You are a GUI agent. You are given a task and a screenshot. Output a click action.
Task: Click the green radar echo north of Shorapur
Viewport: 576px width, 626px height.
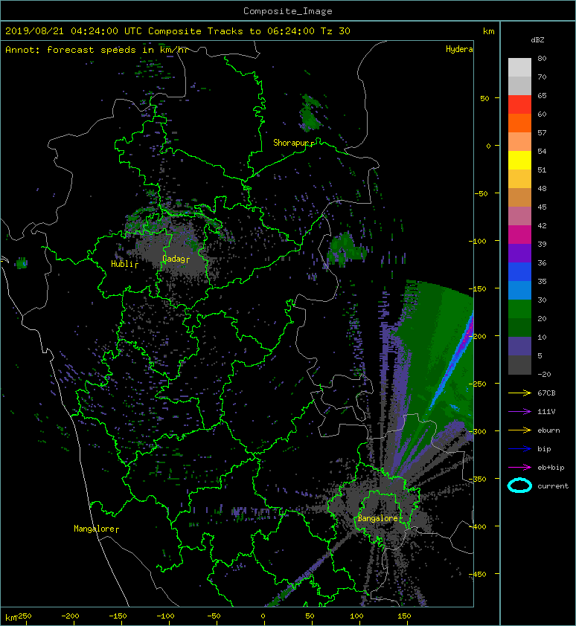coord(310,114)
